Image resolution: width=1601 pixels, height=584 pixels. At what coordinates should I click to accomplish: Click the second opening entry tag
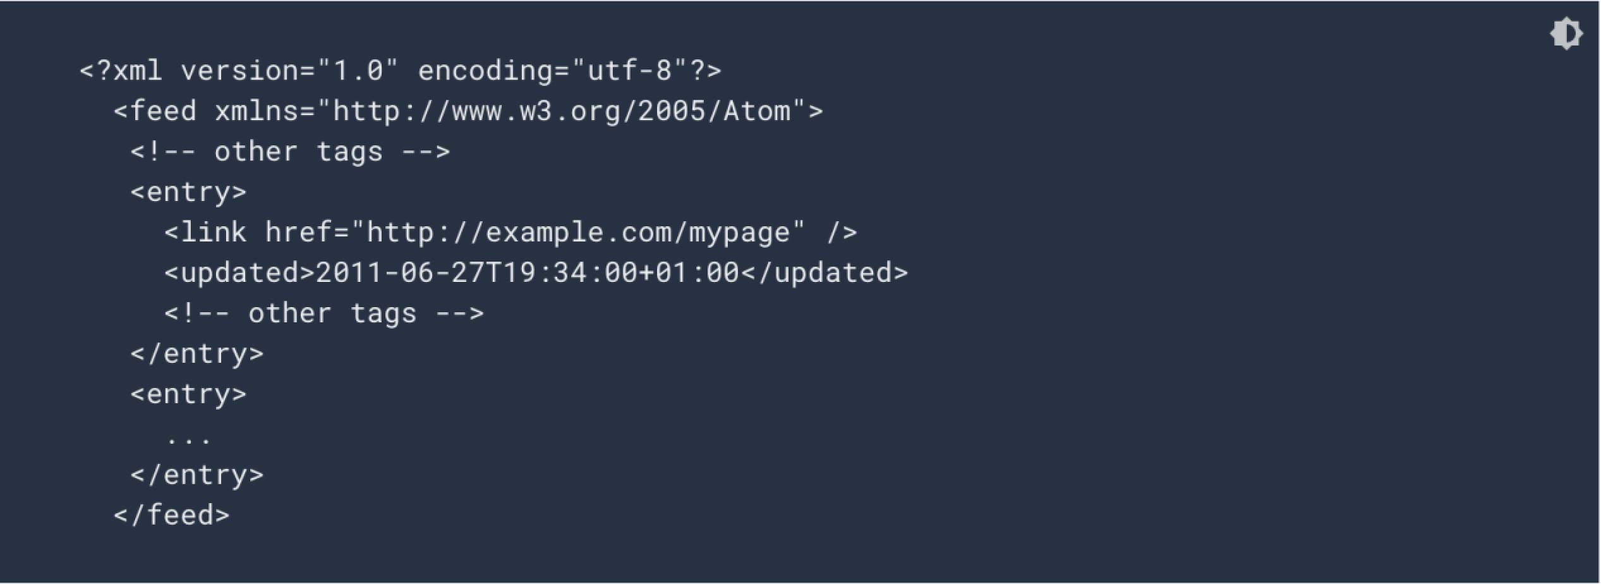point(188,394)
